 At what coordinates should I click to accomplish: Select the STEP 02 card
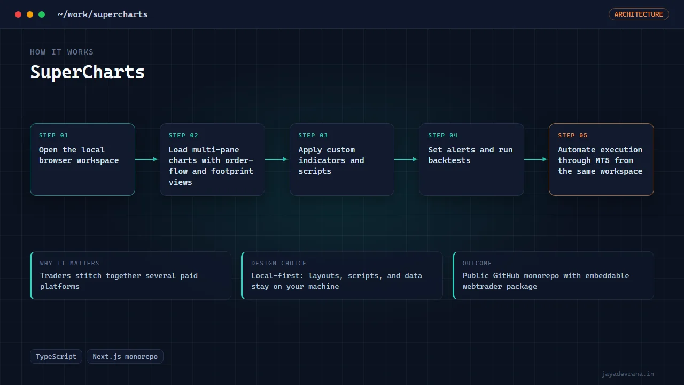(x=212, y=159)
